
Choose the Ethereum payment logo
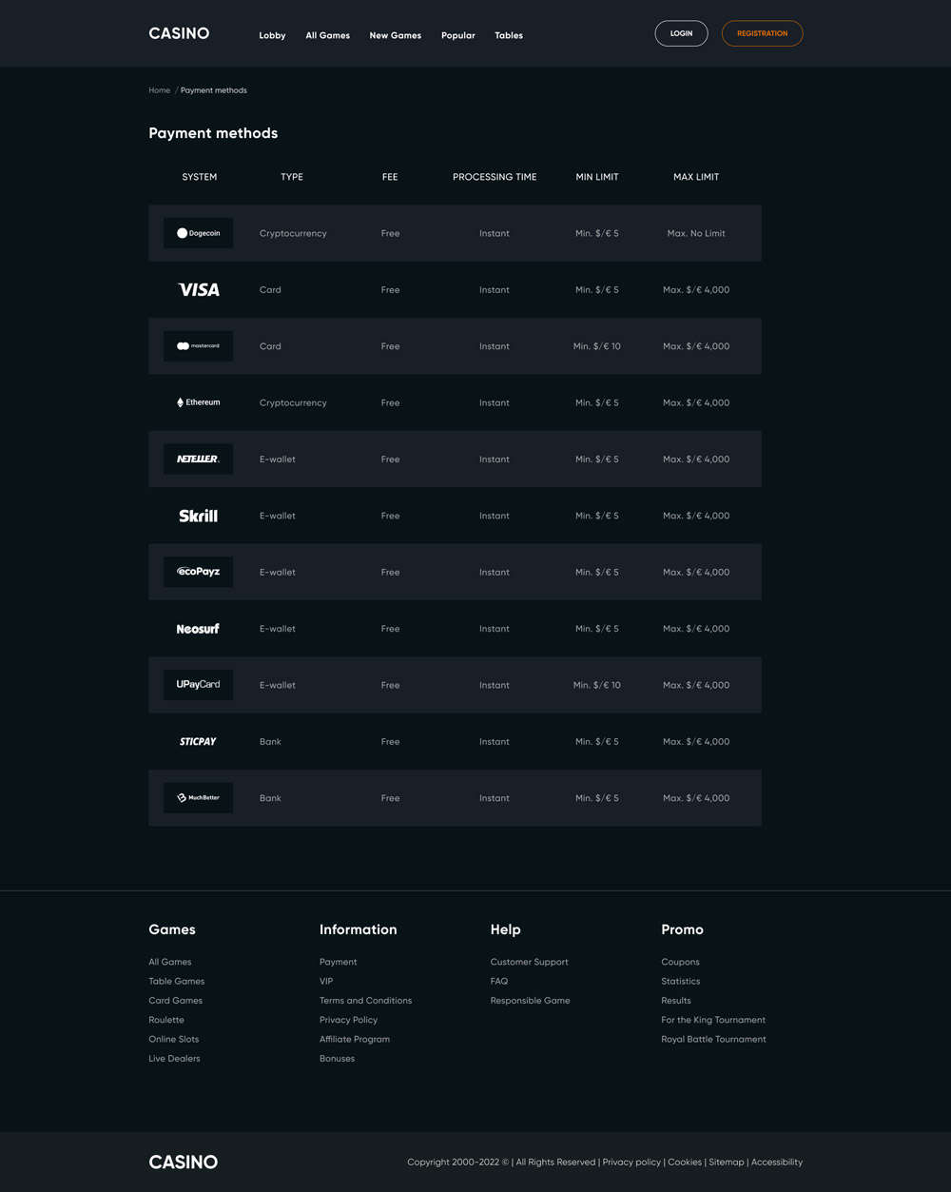[x=198, y=402]
